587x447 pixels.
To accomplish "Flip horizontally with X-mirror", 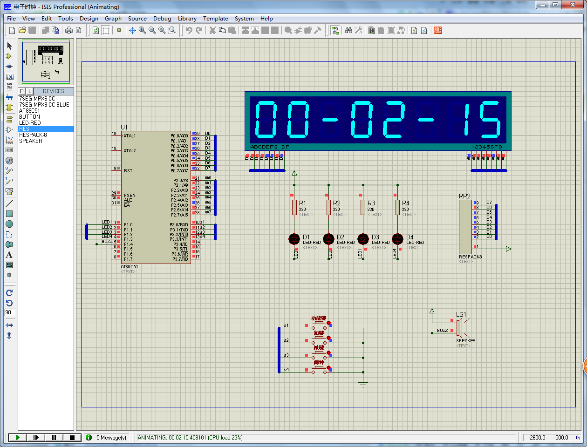I will coord(9,325).
